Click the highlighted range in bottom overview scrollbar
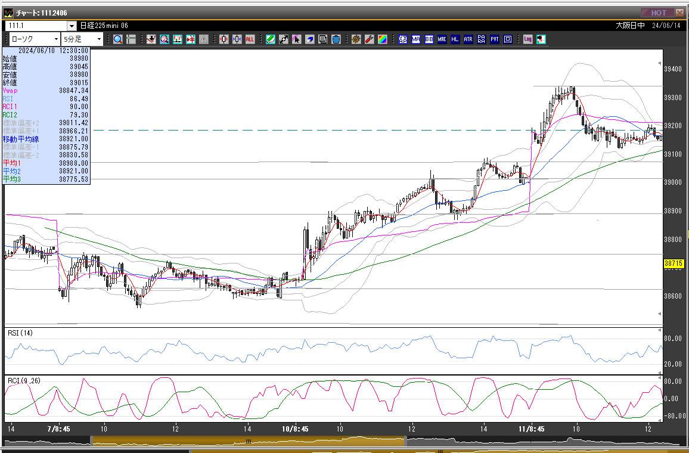 (x=249, y=440)
